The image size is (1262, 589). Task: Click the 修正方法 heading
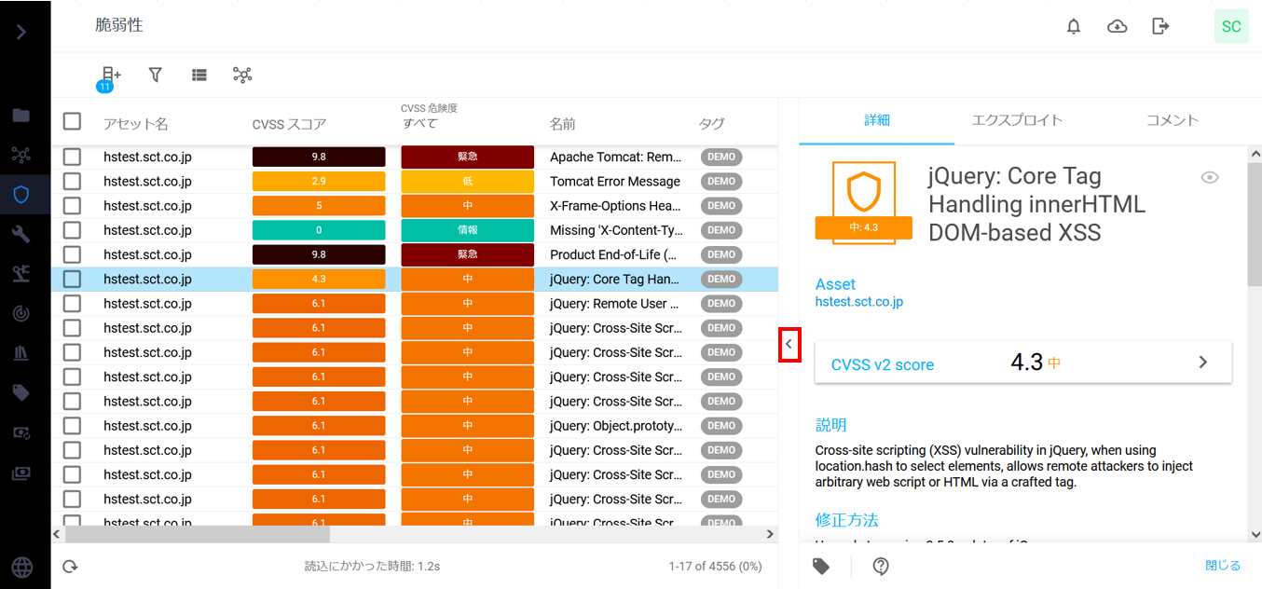(847, 520)
